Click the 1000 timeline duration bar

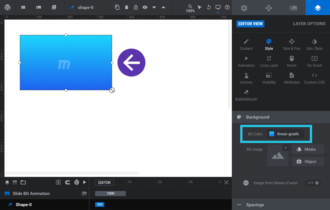coord(110,194)
